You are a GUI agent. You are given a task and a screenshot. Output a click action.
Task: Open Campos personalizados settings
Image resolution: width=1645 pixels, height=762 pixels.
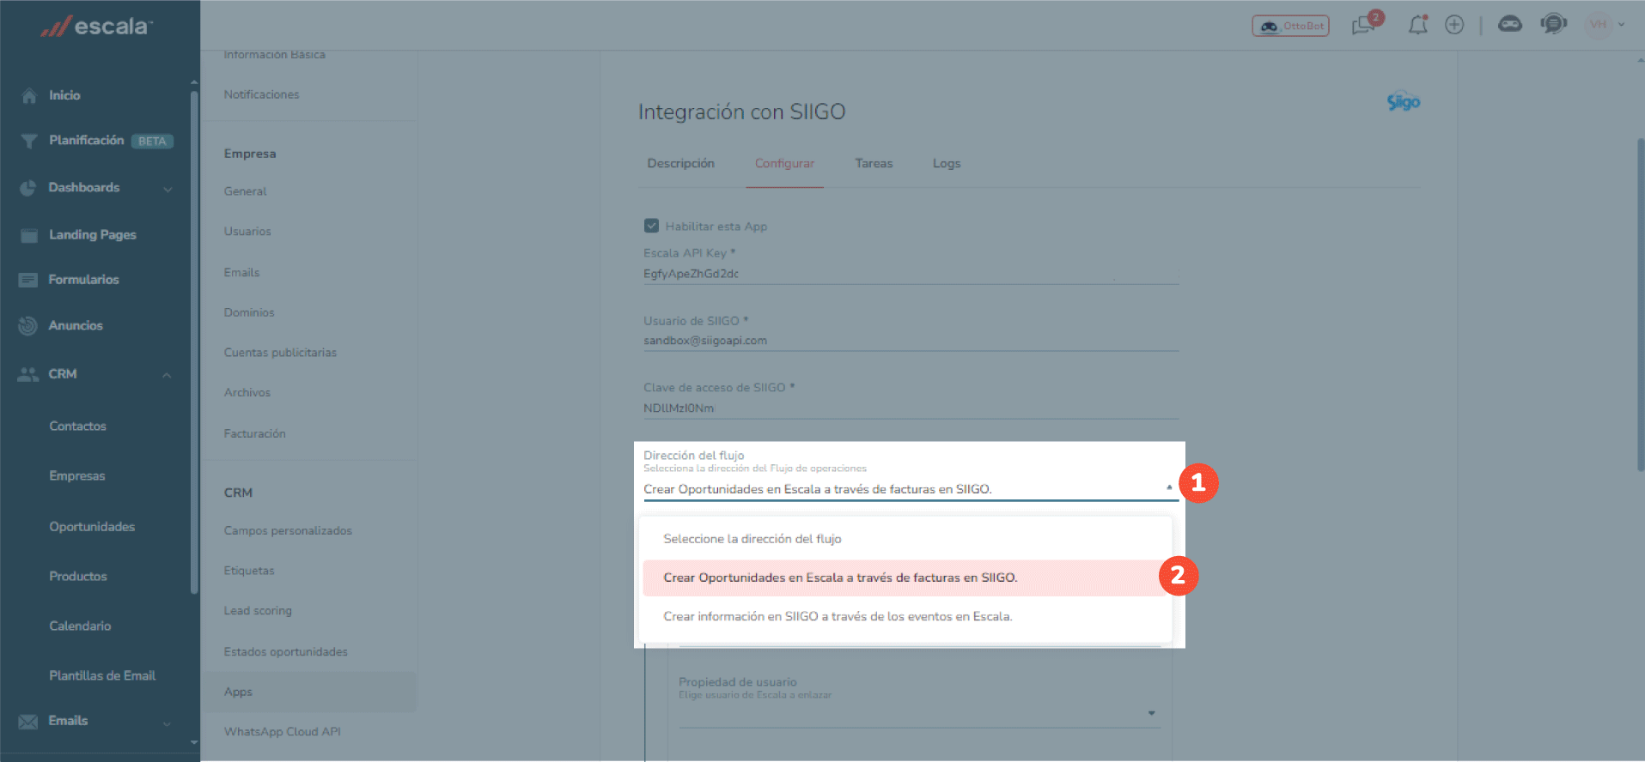click(288, 530)
